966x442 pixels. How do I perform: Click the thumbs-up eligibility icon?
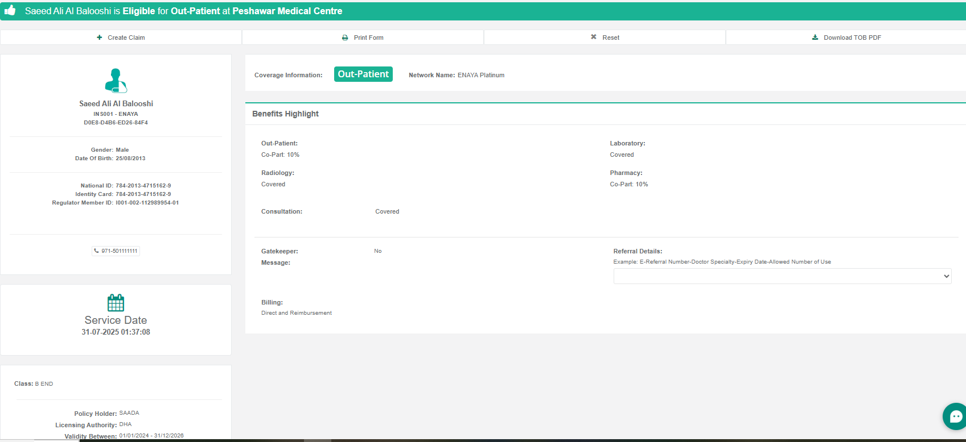(x=10, y=10)
